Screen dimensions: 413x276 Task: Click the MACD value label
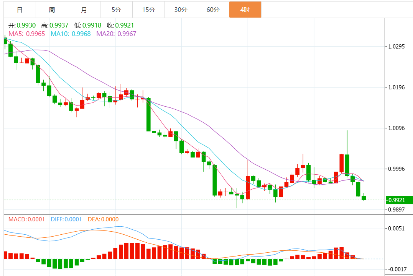(x=26, y=219)
